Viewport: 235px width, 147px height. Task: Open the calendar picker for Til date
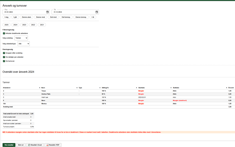[97, 12]
